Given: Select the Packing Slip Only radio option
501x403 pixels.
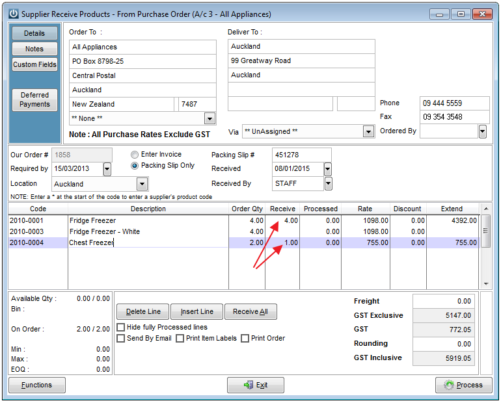Looking at the screenshot, I should 135,166.
